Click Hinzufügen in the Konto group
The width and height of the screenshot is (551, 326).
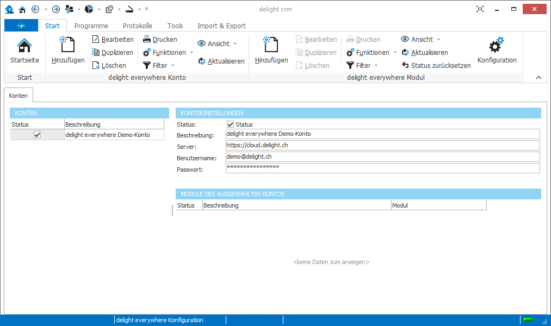point(68,51)
